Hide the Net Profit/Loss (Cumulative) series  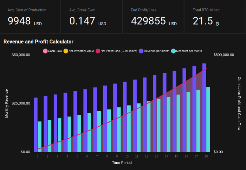point(116,51)
